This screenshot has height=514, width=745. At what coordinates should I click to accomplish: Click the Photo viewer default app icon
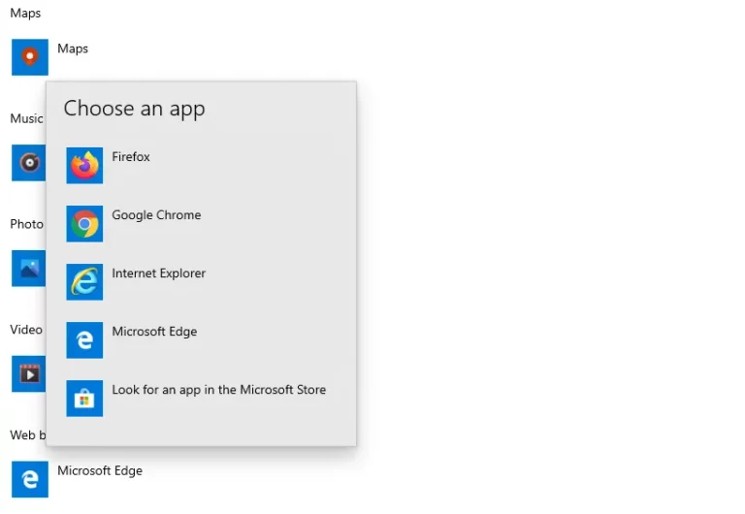[28, 269]
